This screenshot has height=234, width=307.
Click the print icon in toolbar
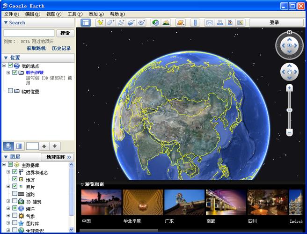click(219, 22)
